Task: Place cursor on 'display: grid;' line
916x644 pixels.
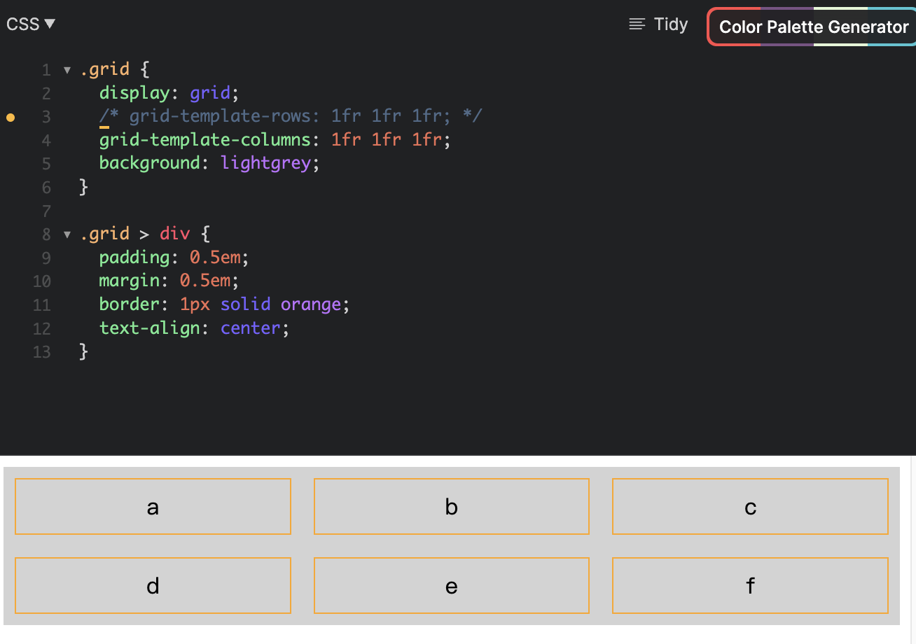Action: [x=169, y=93]
